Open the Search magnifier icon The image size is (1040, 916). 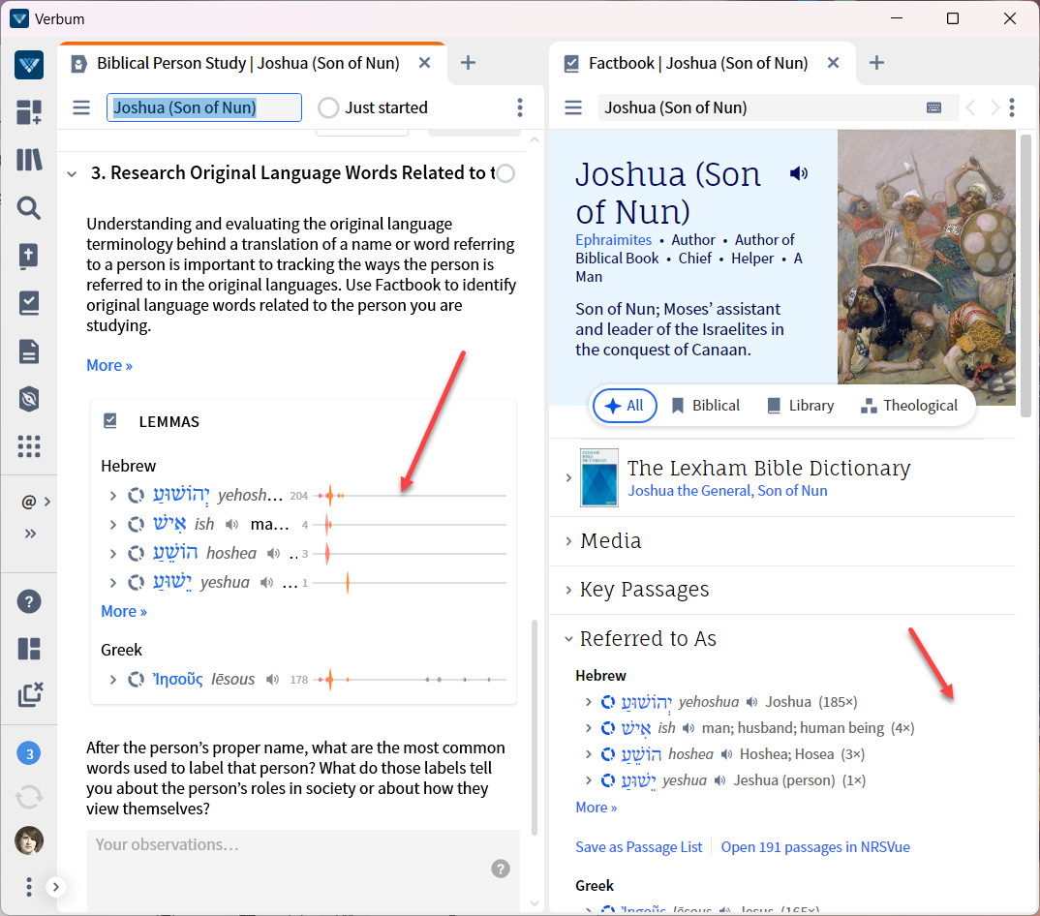[x=29, y=207]
